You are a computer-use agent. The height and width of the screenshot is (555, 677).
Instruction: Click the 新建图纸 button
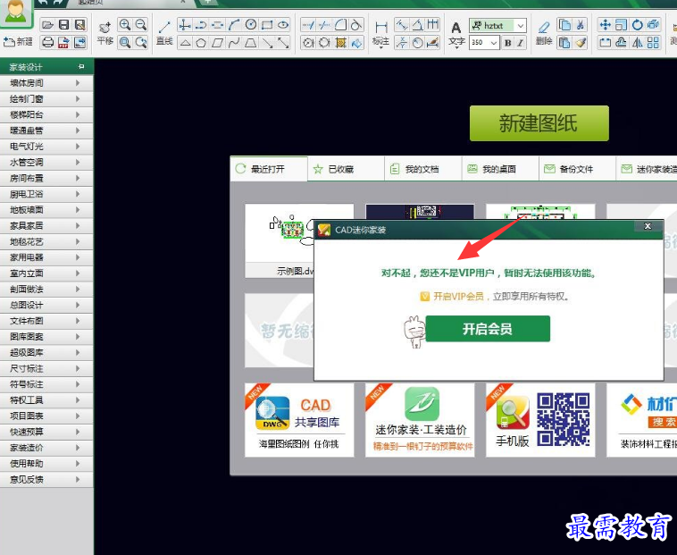(x=539, y=123)
